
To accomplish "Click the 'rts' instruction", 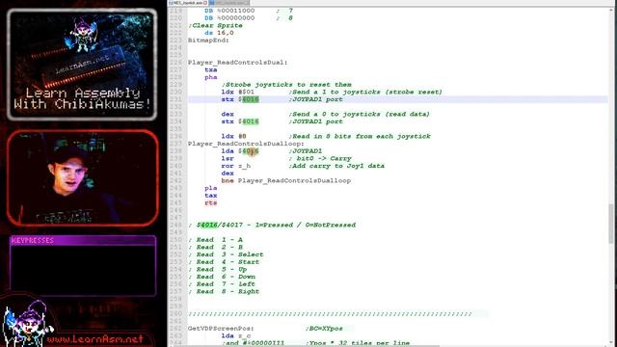I will 210,203.
